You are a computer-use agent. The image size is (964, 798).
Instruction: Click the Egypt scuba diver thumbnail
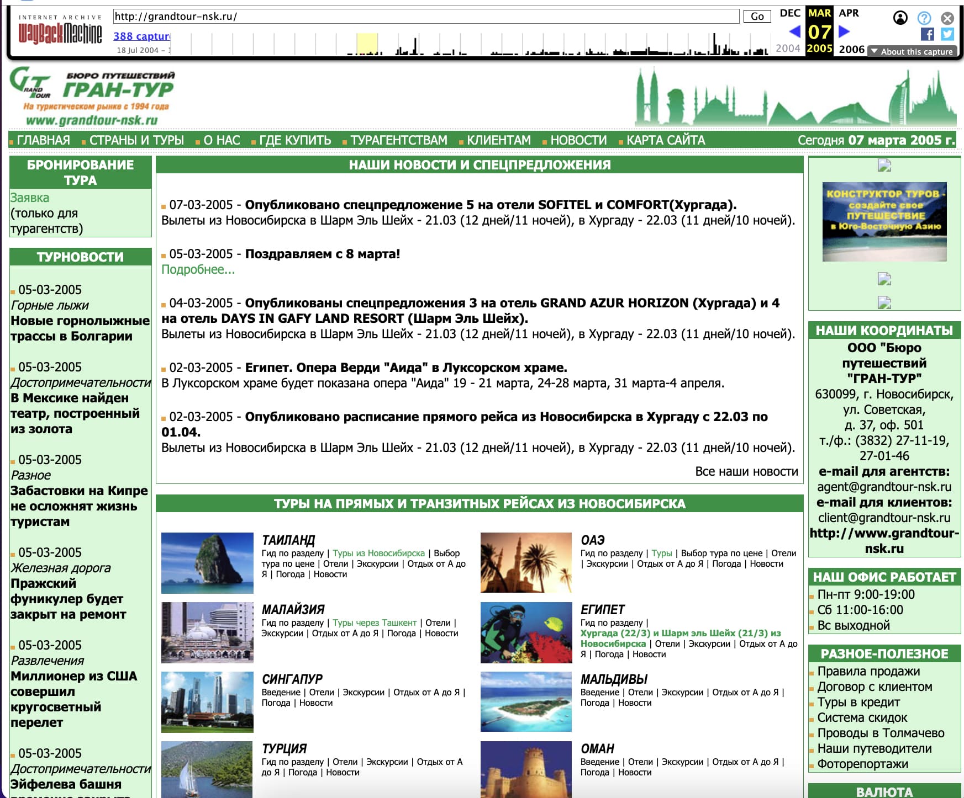coord(526,632)
